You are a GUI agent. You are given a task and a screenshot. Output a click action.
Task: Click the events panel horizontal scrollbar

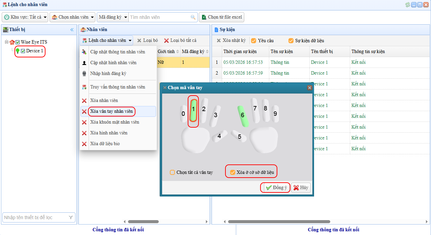(x=279, y=222)
